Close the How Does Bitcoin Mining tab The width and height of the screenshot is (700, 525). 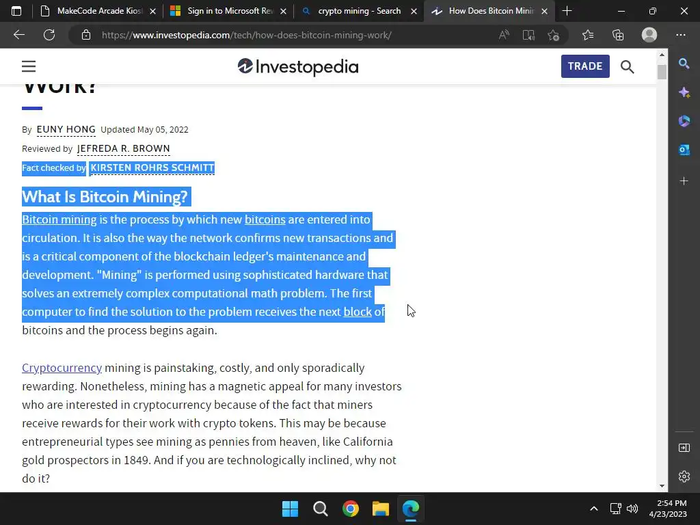coord(544,11)
